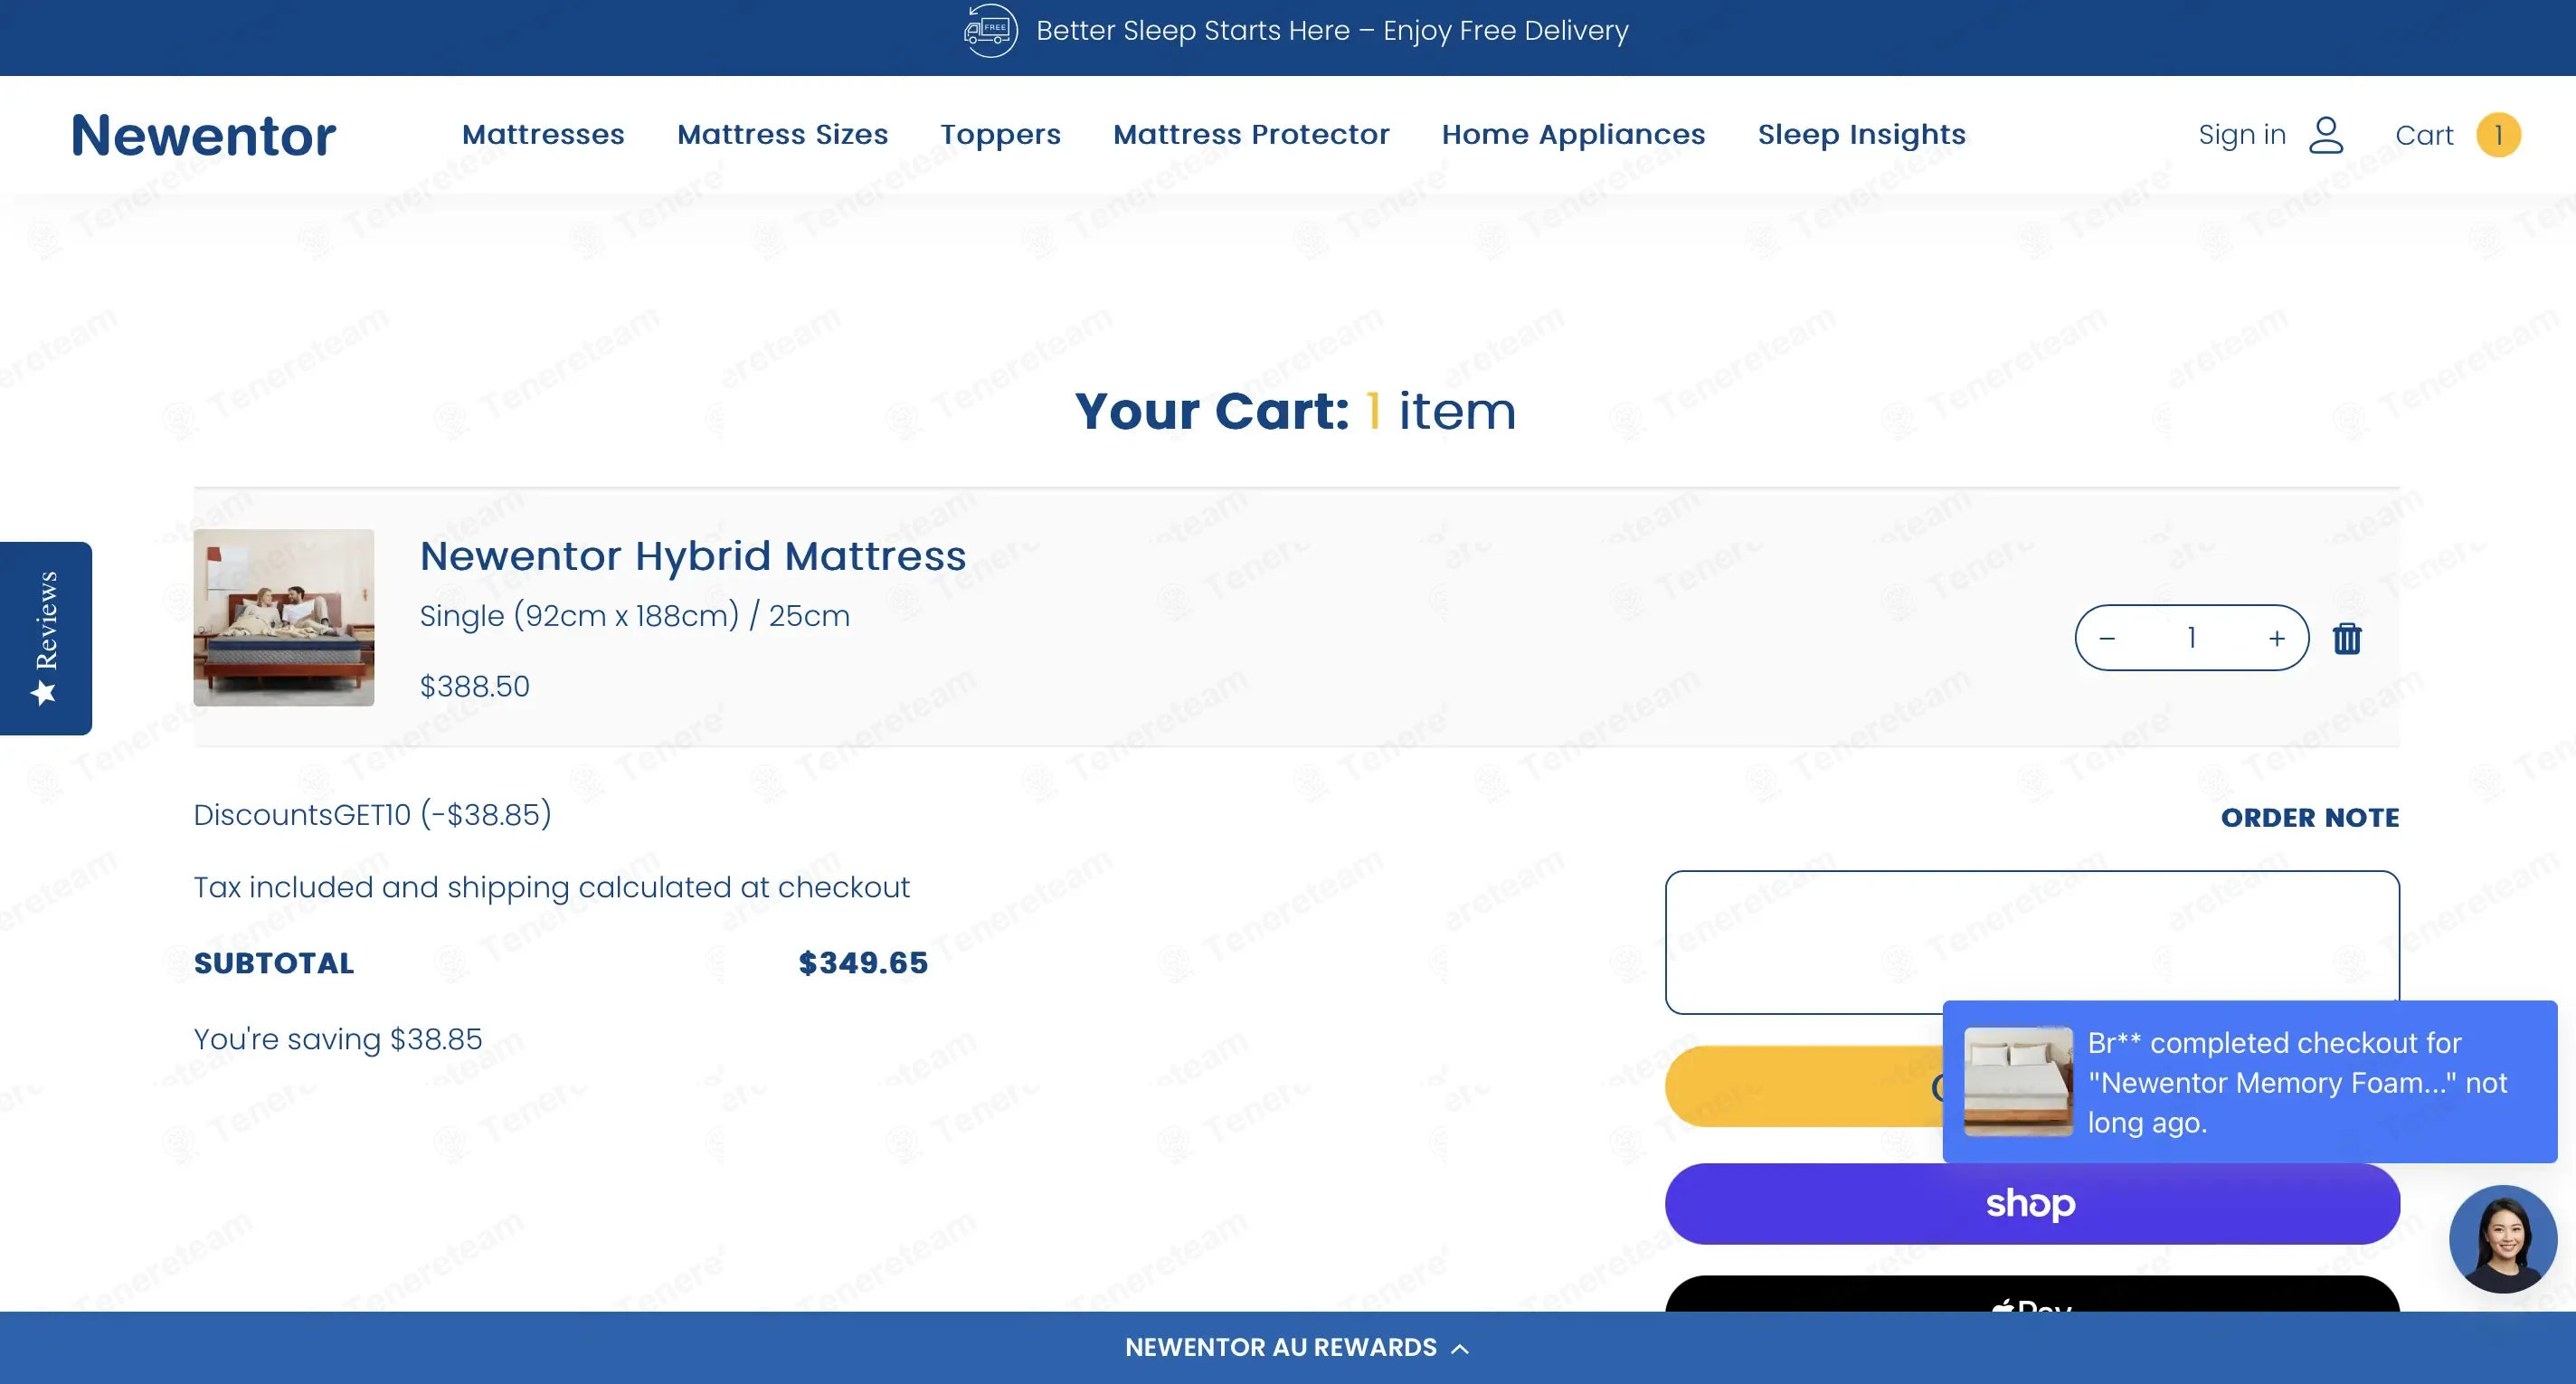Click the 'Single (92cm x 188cm) / 25cm' variant
Viewport: 2576px width, 1384px height.
634,615
